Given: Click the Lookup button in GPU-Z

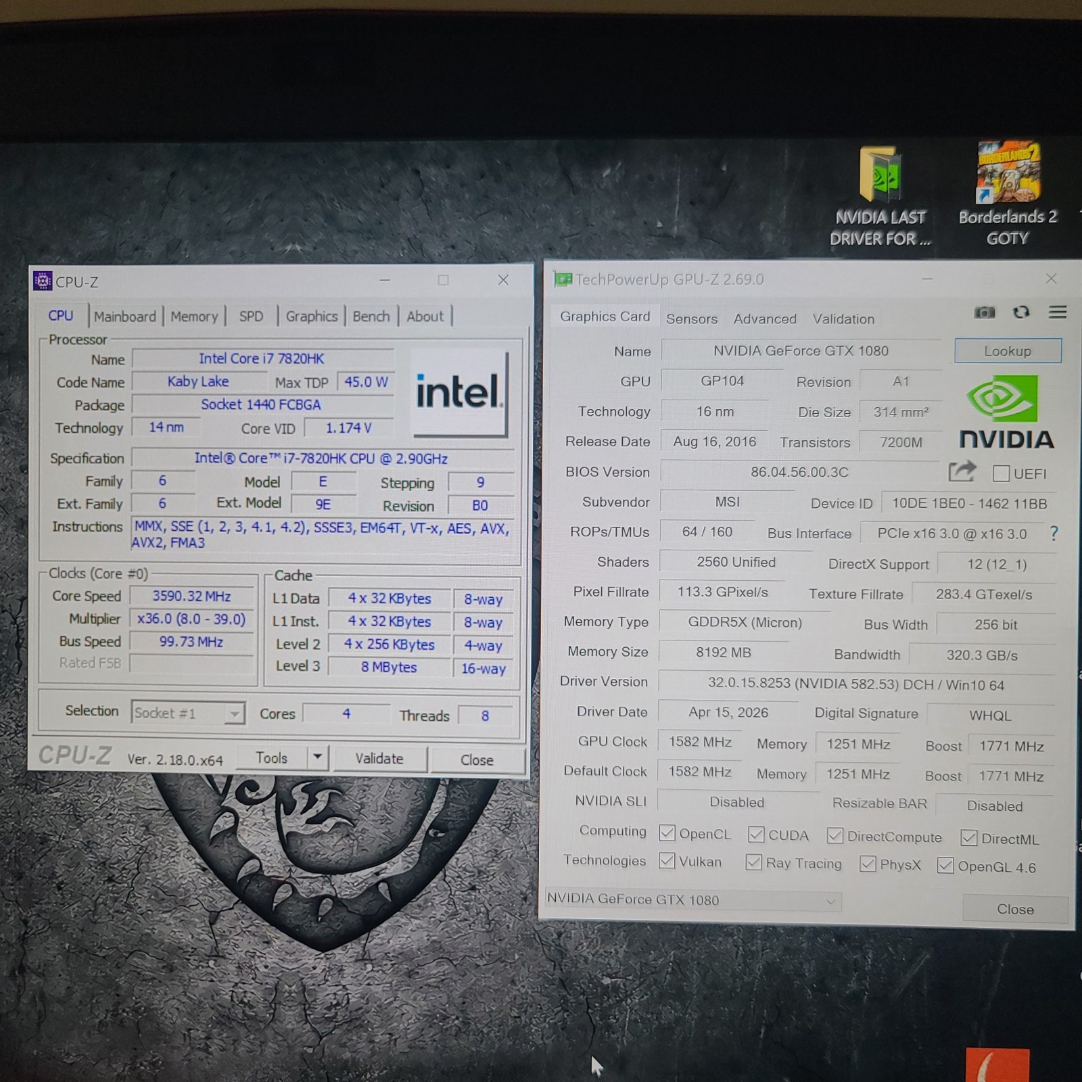Looking at the screenshot, I should tap(1008, 351).
